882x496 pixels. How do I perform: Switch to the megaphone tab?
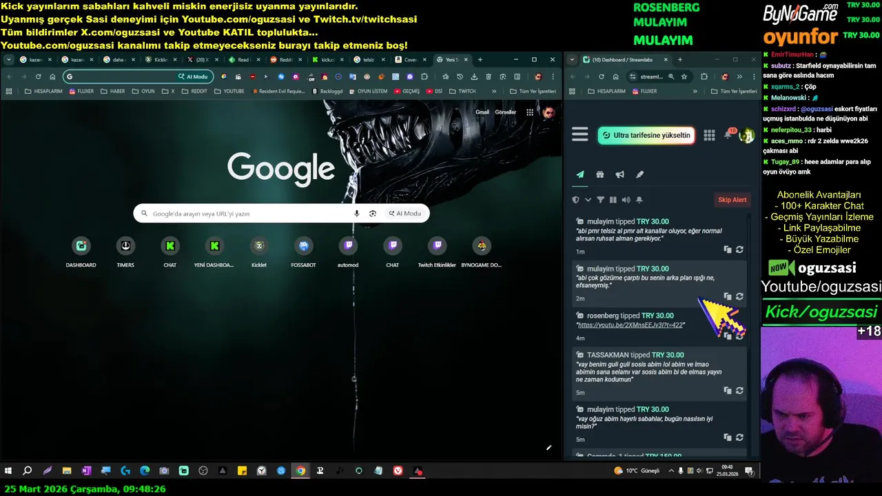coord(619,174)
